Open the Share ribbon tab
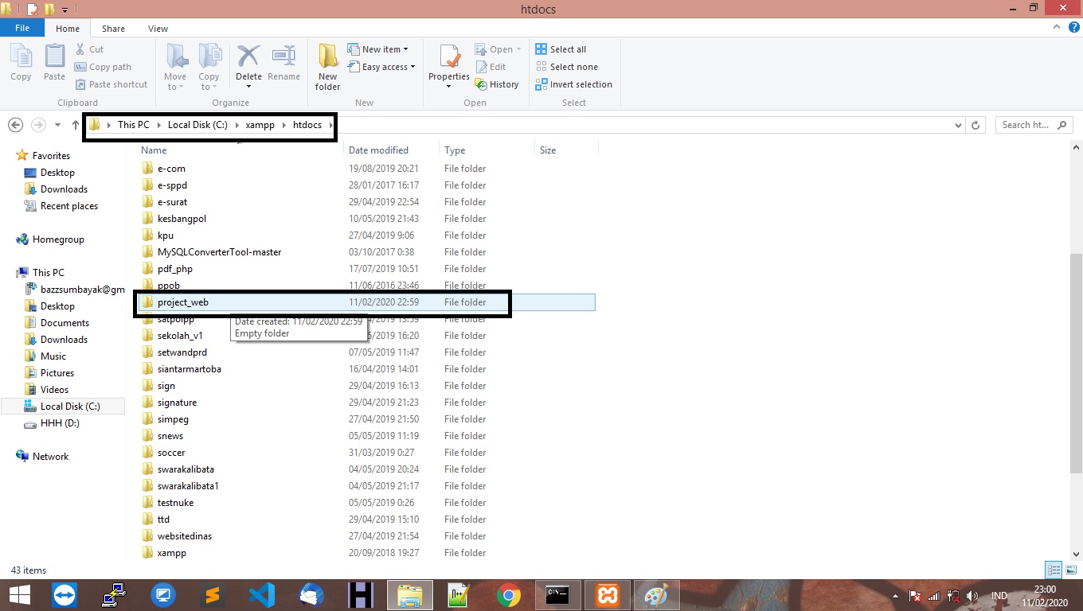The image size is (1083, 611). click(113, 28)
